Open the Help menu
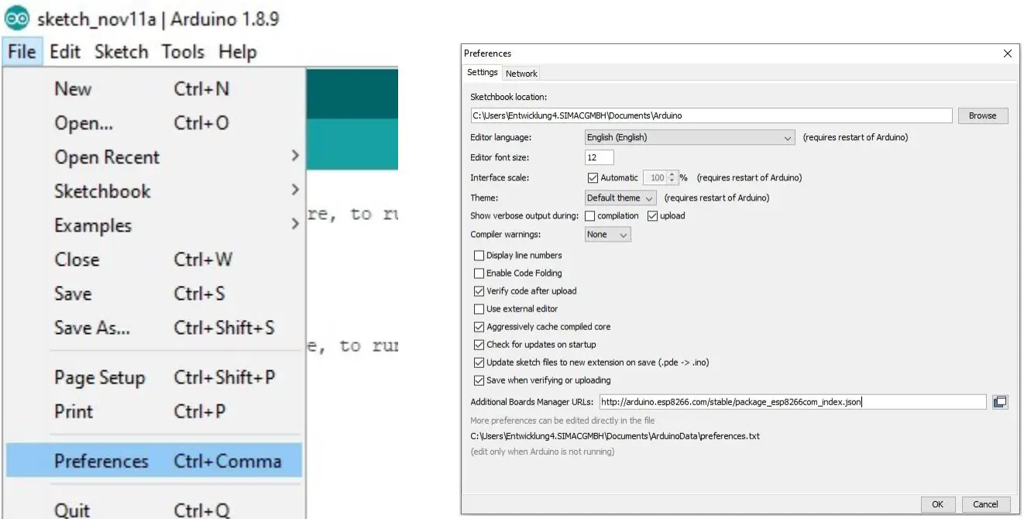This screenshot has height=519, width=1024. pos(237,52)
